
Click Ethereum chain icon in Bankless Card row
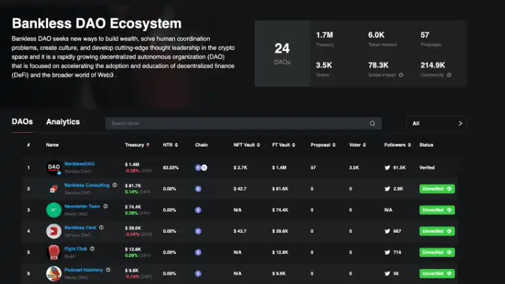(198, 231)
